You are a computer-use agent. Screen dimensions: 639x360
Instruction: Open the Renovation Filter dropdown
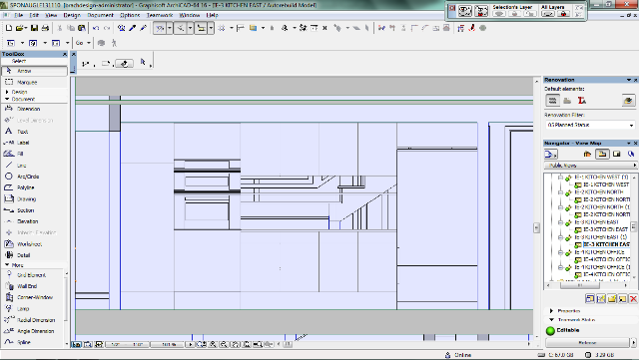590,125
